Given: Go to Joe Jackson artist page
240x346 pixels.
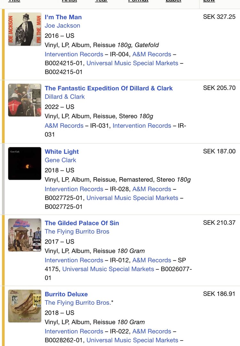Looking at the screenshot, I should pyautogui.click(x=62, y=26).
